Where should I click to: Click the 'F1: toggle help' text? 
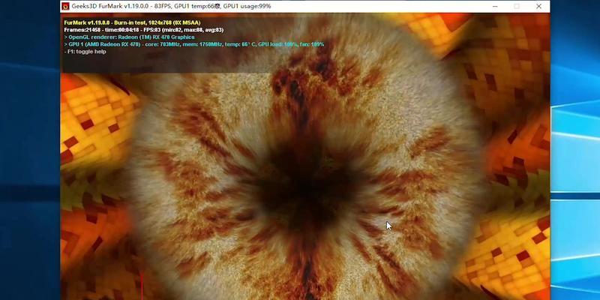pyautogui.click(x=85, y=51)
